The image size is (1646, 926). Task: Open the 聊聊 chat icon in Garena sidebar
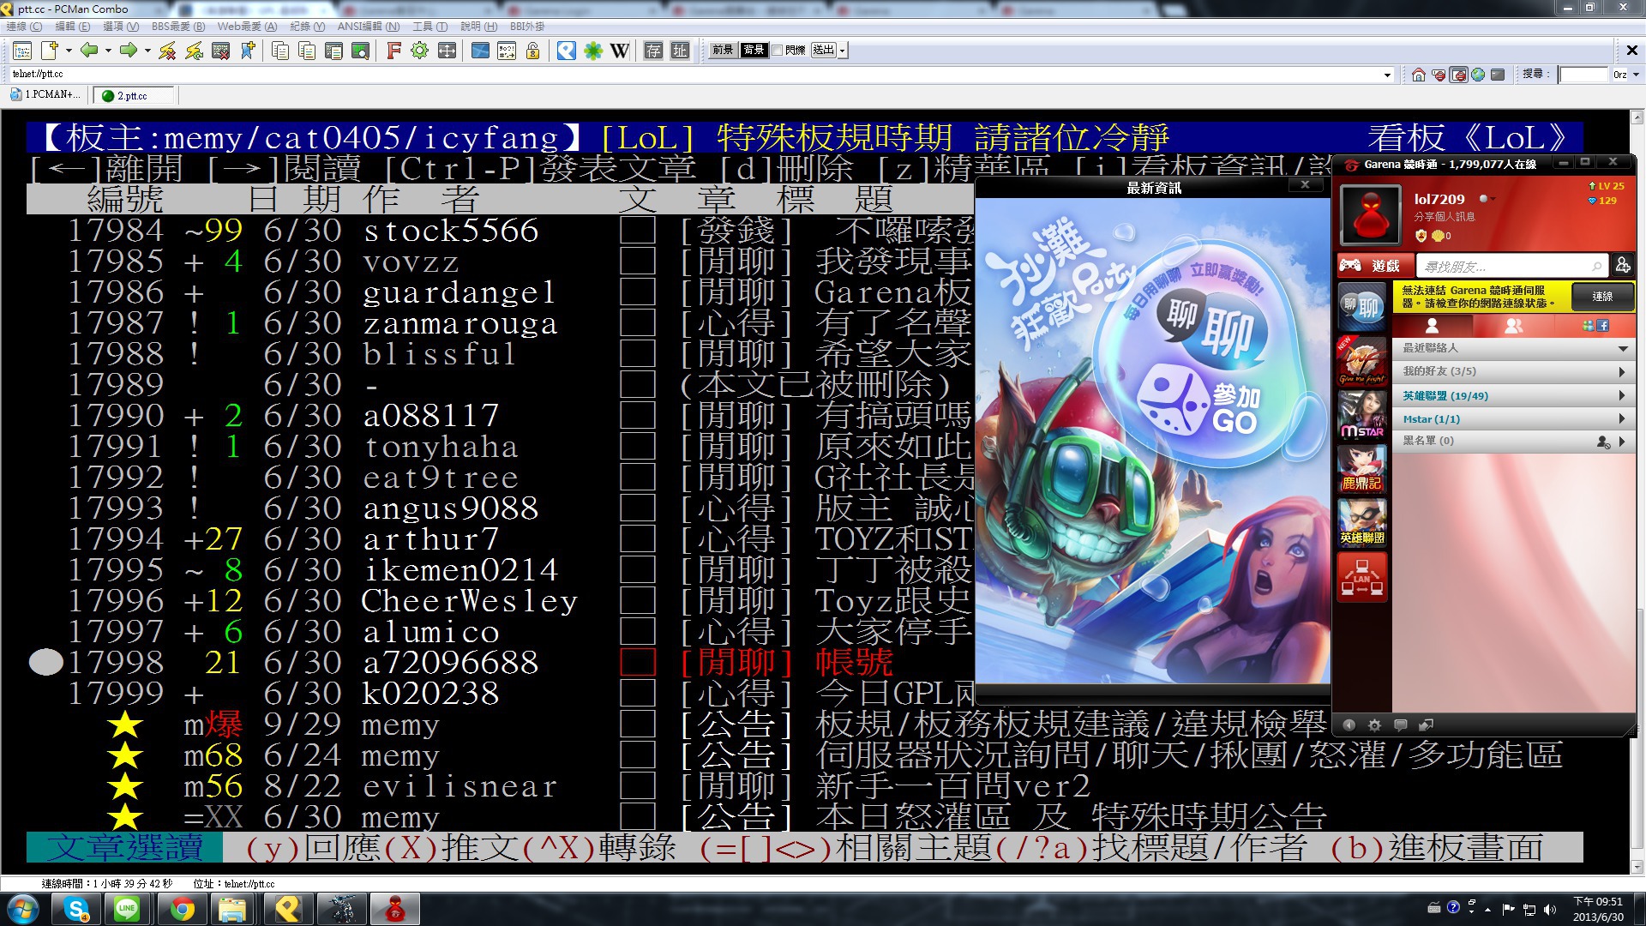point(1361,307)
